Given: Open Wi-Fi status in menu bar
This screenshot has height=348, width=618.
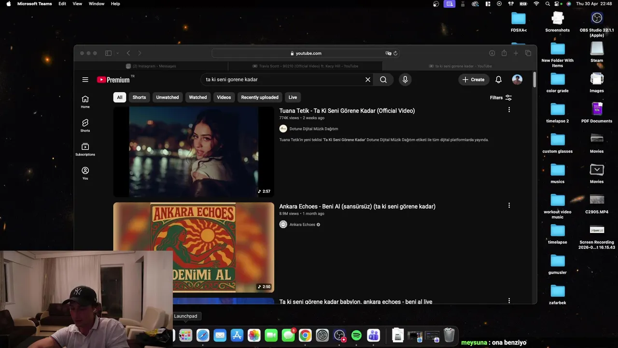Looking at the screenshot, I should pos(536,3).
